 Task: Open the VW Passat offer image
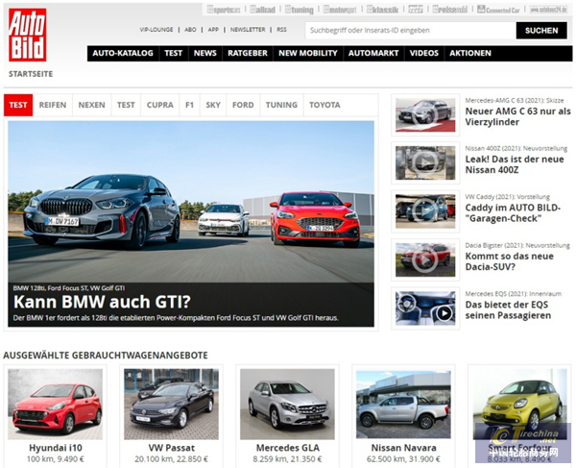click(x=171, y=404)
